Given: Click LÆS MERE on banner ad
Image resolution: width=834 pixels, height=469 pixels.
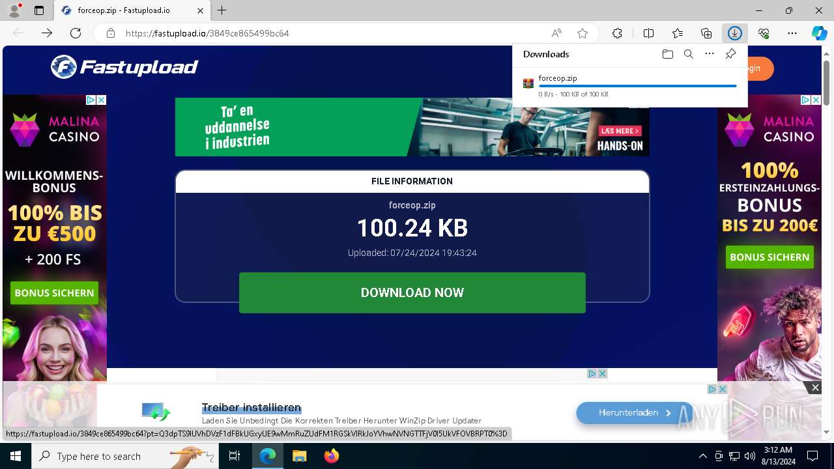Looking at the screenshot, I should [620, 131].
